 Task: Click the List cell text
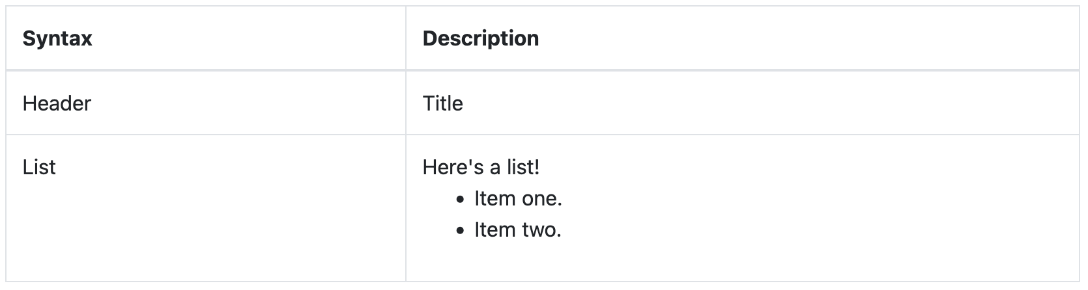coord(39,167)
